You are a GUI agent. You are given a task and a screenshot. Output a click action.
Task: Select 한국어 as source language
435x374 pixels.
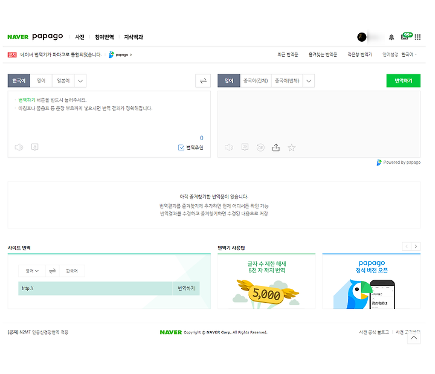tap(19, 81)
